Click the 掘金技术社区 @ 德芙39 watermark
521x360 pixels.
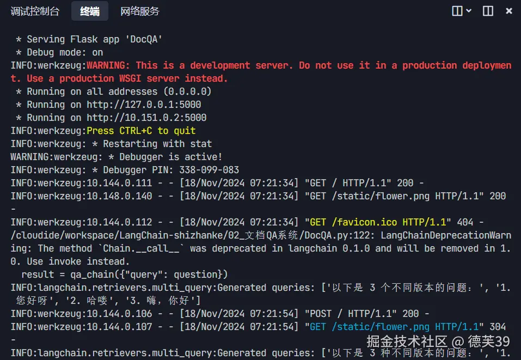pyautogui.click(x=438, y=341)
